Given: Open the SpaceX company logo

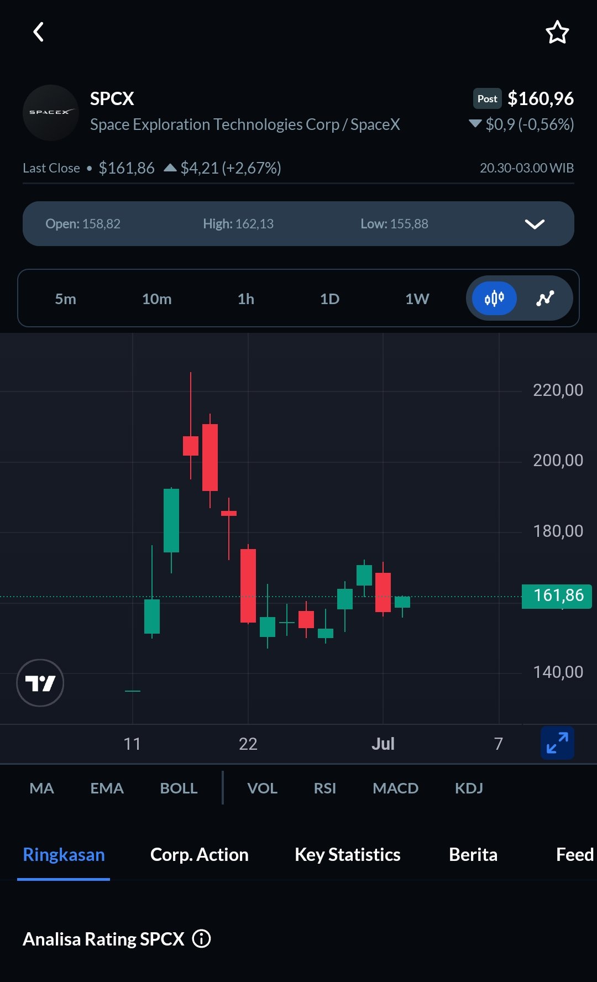Looking at the screenshot, I should pos(51,113).
